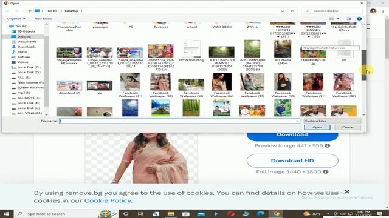Open mp3 (I:) drive in the tree

[x=24, y=93]
